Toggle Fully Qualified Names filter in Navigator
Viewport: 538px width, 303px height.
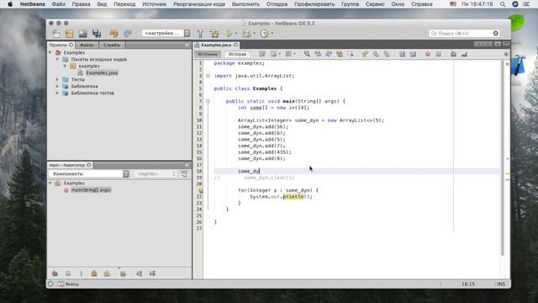(123, 274)
